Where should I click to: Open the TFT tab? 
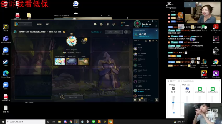47,24
